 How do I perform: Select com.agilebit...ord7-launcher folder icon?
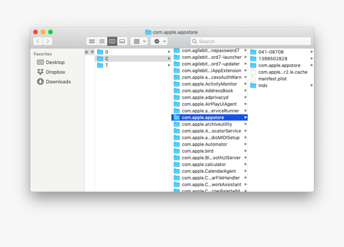(177, 57)
